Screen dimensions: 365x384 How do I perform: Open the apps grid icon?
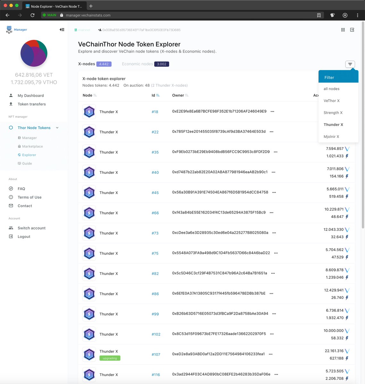(x=343, y=30)
